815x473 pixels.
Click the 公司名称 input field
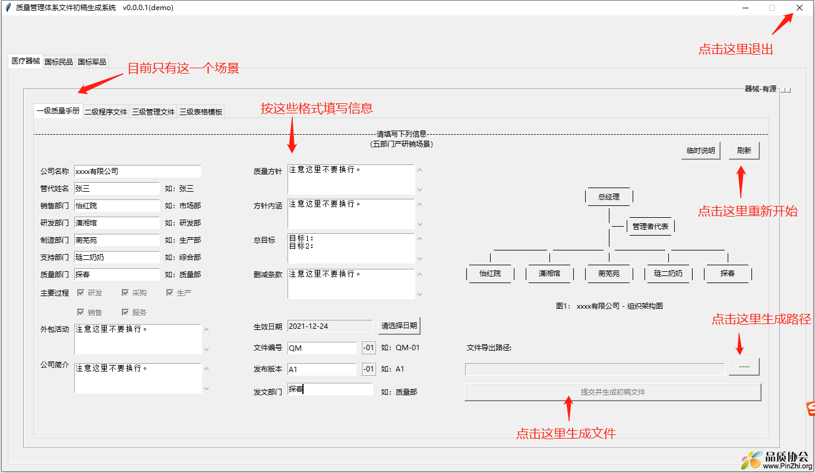click(x=138, y=171)
